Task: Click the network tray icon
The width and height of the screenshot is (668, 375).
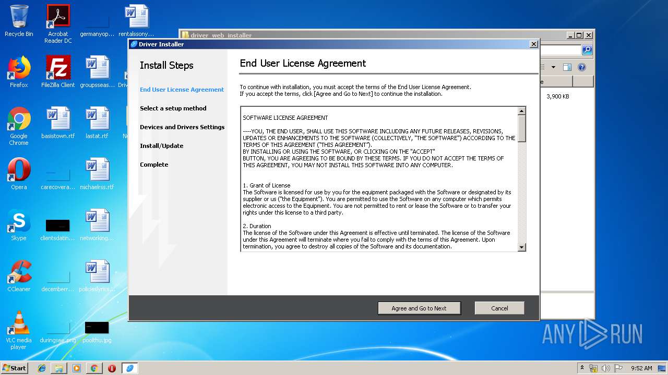Action: tap(593, 368)
